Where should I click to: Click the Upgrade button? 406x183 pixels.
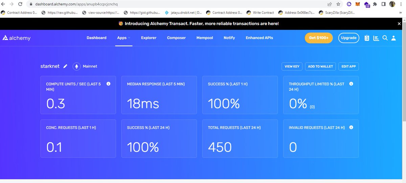click(x=348, y=38)
